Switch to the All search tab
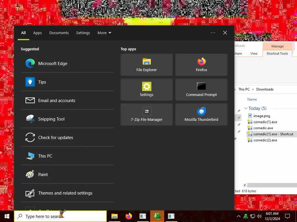The height and width of the screenshot is (222, 297). [23, 33]
